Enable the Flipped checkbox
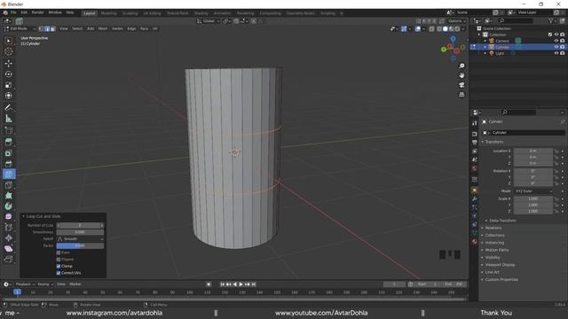Image resolution: width=568 pixels, height=319 pixels. tap(59, 260)
